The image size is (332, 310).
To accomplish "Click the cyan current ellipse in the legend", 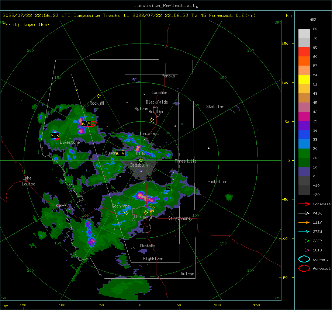I will coord(304,259).
